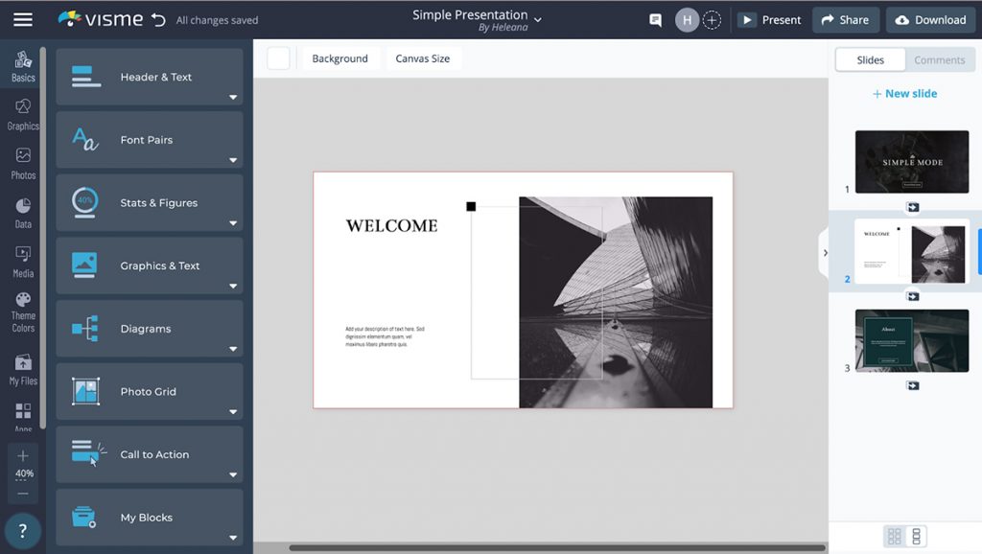
Task: Select the Photos sidebar icon
Action: click(21, 163)
